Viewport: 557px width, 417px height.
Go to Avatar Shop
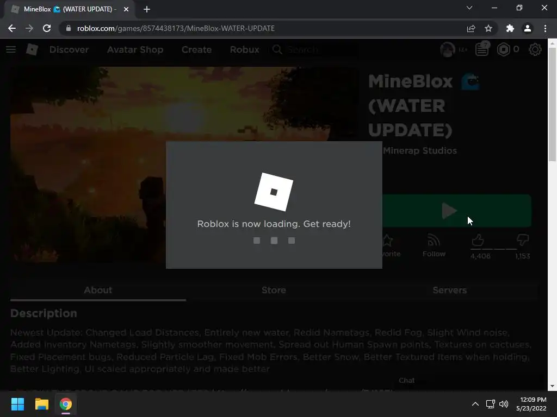(x=135, y=49)
